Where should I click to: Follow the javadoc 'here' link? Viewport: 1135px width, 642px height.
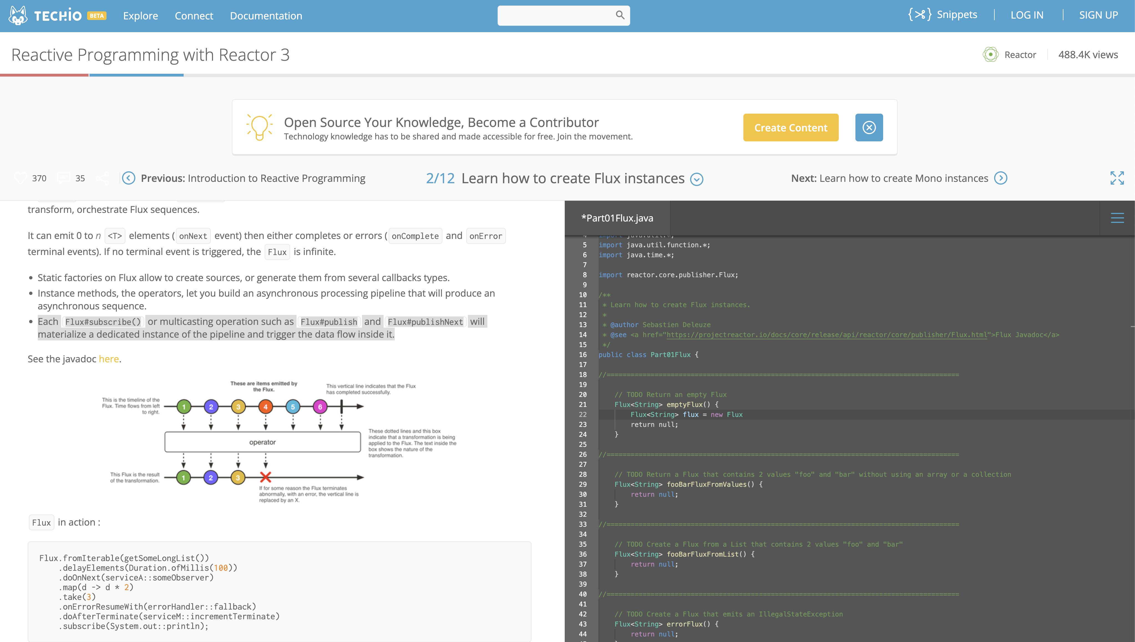[108, 359]
